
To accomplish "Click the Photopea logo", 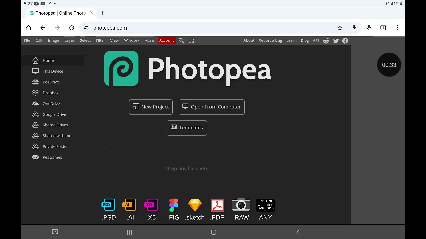I will [121, 69].
